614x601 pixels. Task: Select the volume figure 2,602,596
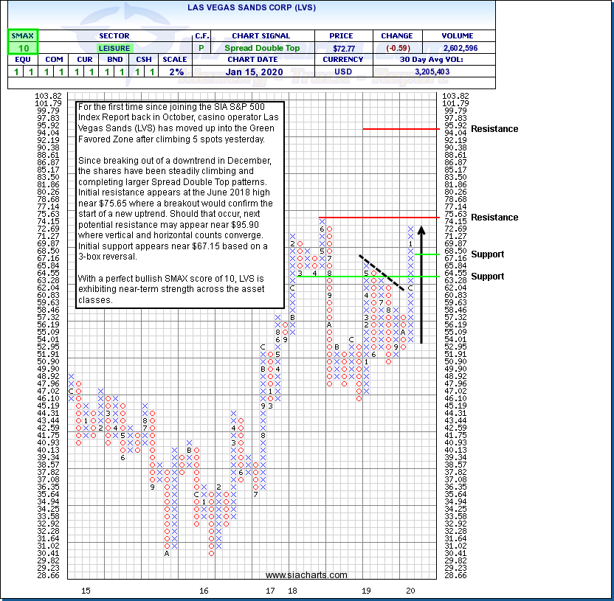coord(462,48)
